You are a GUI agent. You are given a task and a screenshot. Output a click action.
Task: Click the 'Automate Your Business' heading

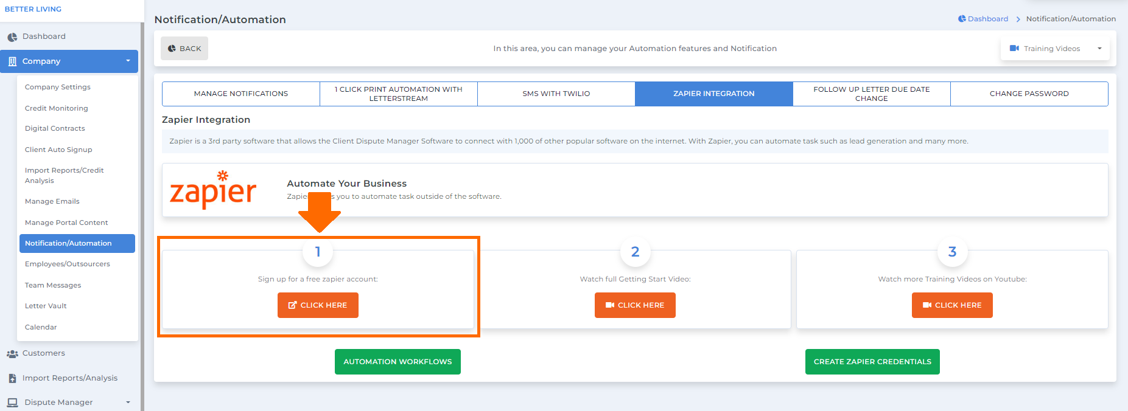click(346, 184)
